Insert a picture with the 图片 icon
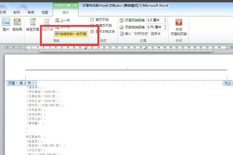The width and height of the screenshot is (233, 155). [6, 24]
